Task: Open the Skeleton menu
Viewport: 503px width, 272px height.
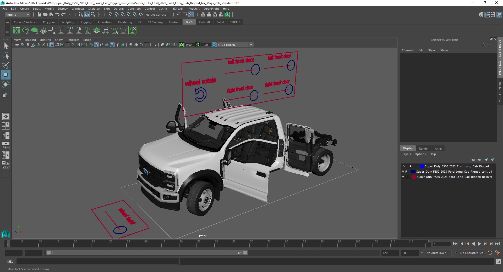Action: [94, 9]
